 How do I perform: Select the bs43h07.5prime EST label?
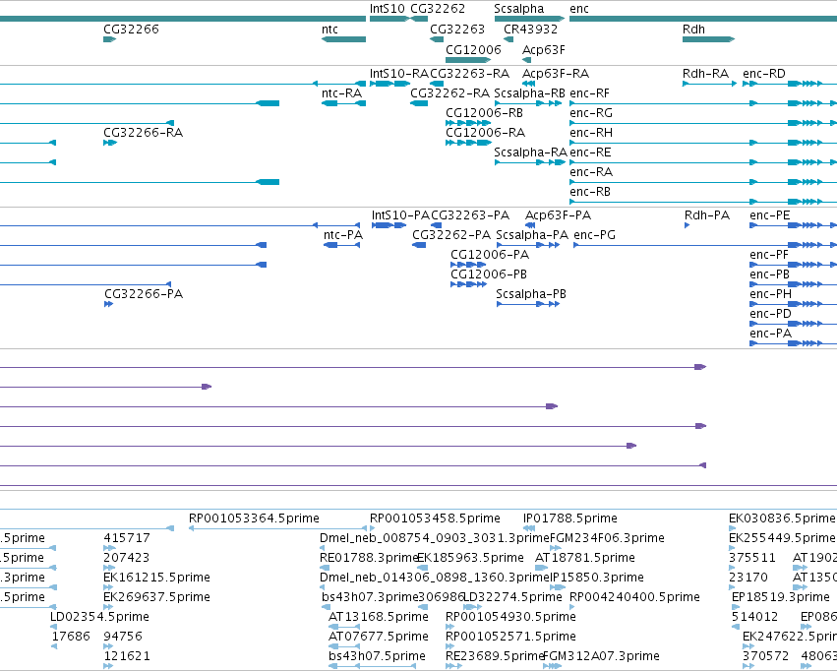point(378,656)
